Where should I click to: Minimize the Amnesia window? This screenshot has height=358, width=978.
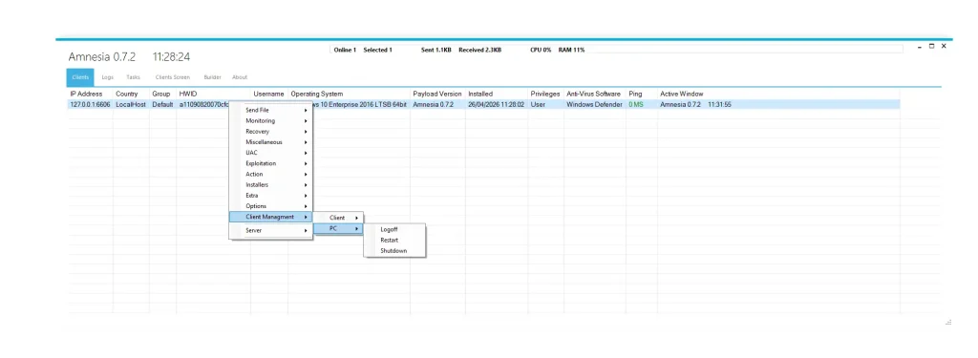point(920,46)
